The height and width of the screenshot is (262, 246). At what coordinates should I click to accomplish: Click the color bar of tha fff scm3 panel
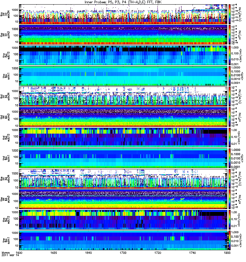pyautogui.click(x=229, y=35)
